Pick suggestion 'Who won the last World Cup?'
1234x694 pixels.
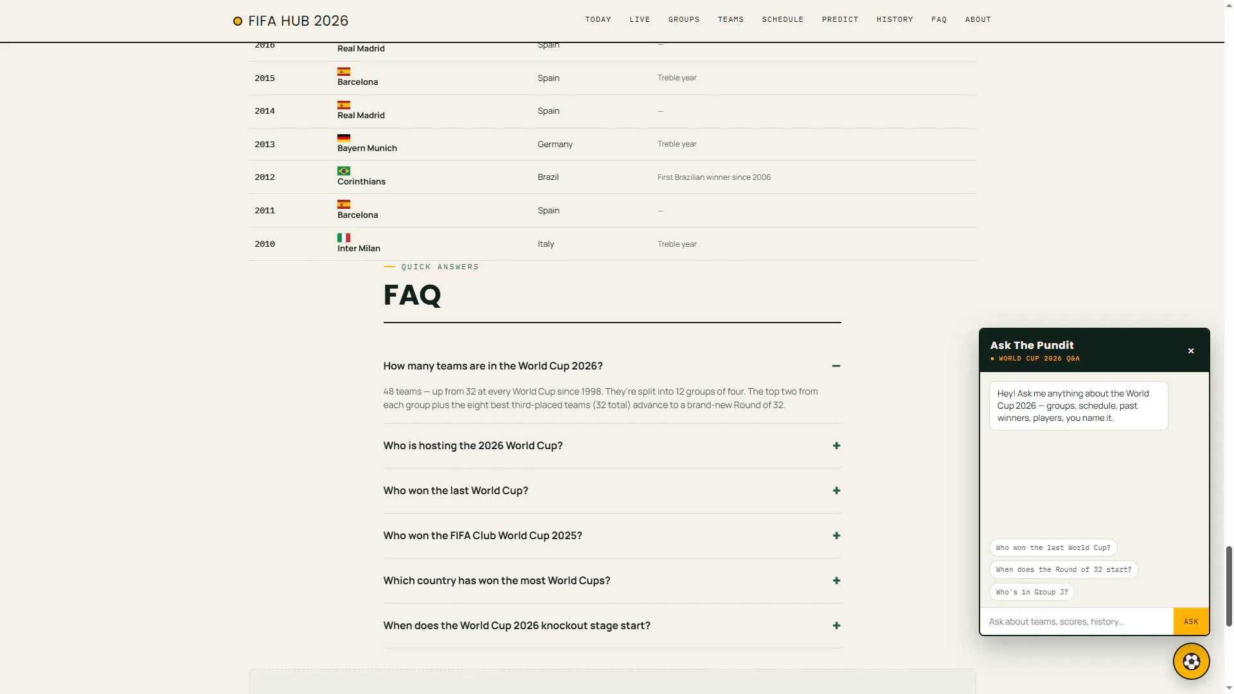pos(1053,547)
